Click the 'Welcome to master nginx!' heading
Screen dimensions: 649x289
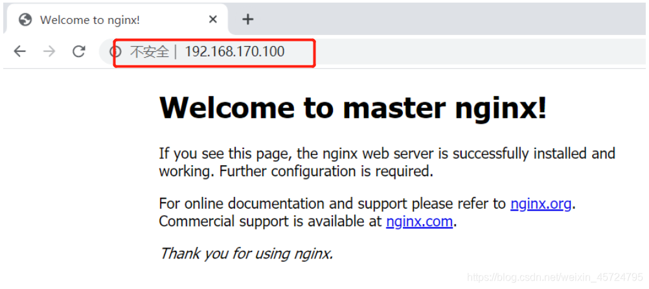[352, 108]
